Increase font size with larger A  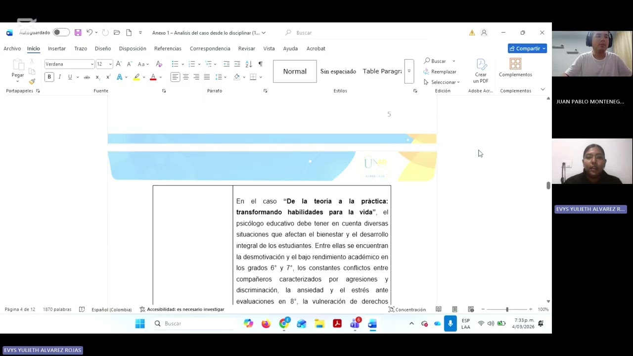pos(118,64)
